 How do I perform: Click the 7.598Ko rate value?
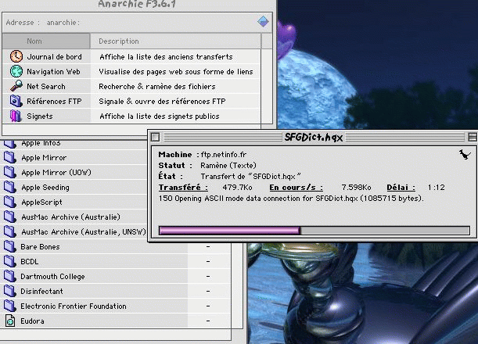point(356,188)
